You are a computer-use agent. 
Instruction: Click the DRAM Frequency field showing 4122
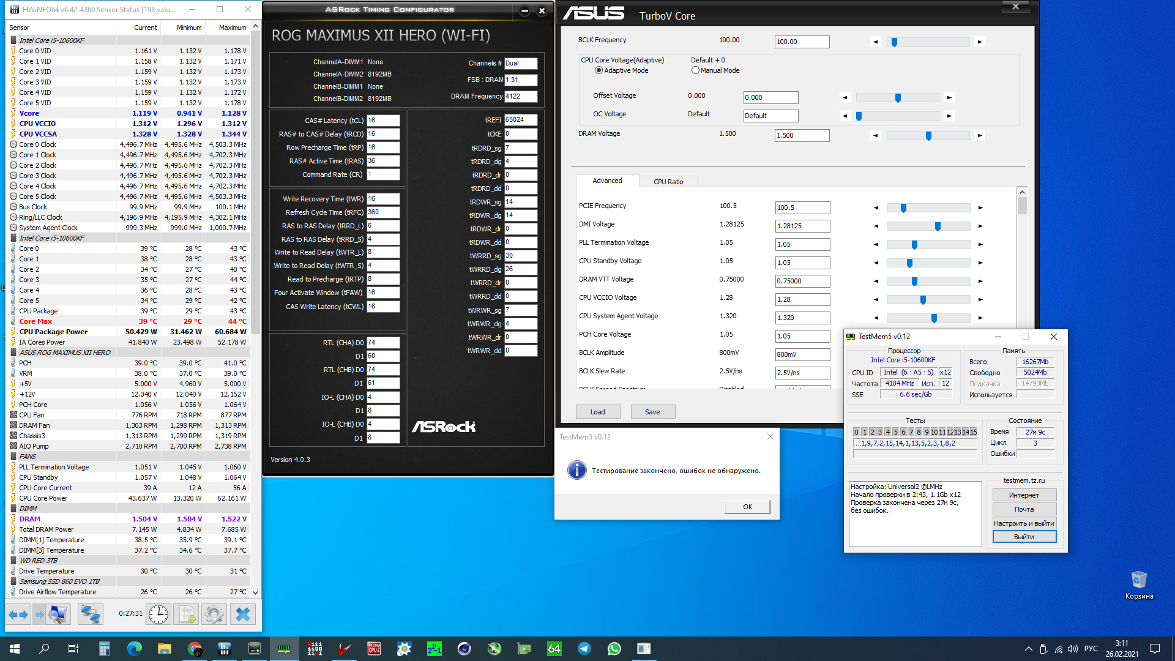tap(520, 96)
